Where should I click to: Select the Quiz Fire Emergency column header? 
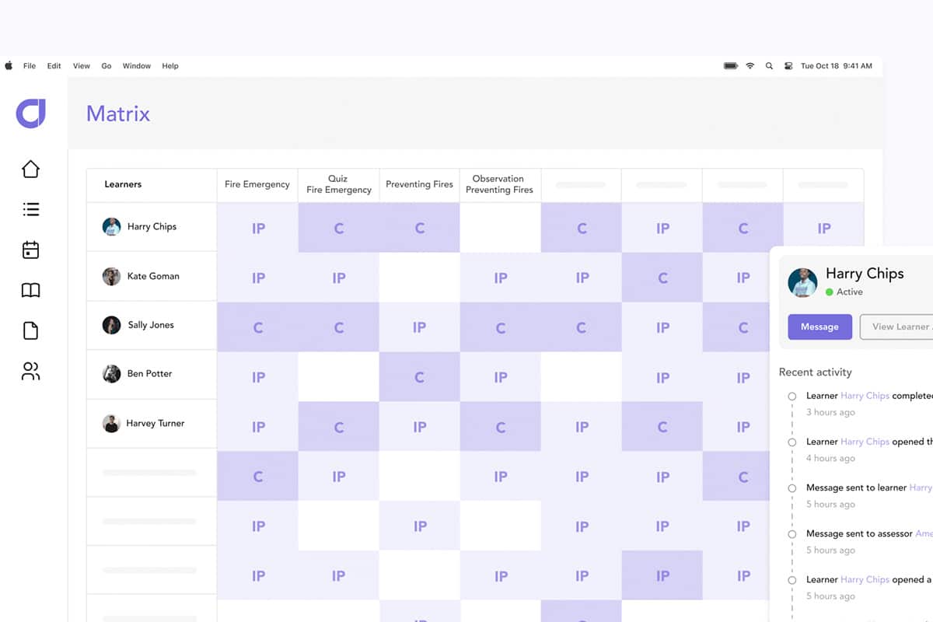tap(338, 184)
